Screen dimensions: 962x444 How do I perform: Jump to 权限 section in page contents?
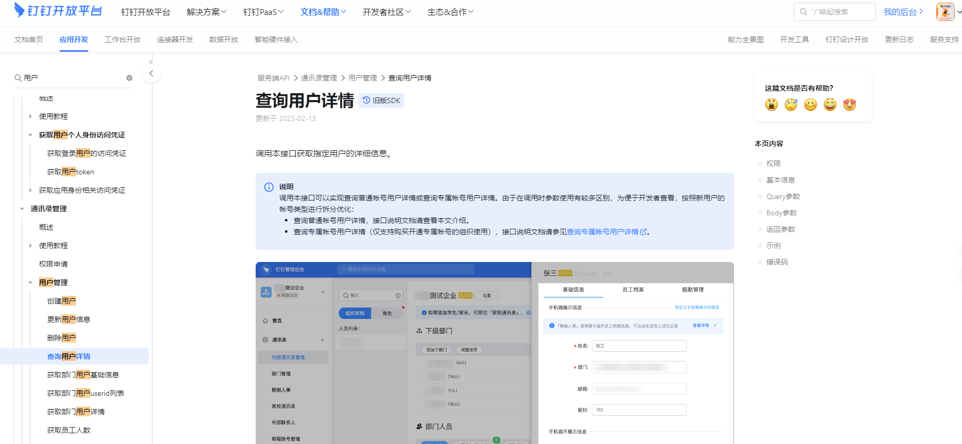point(773,164)
